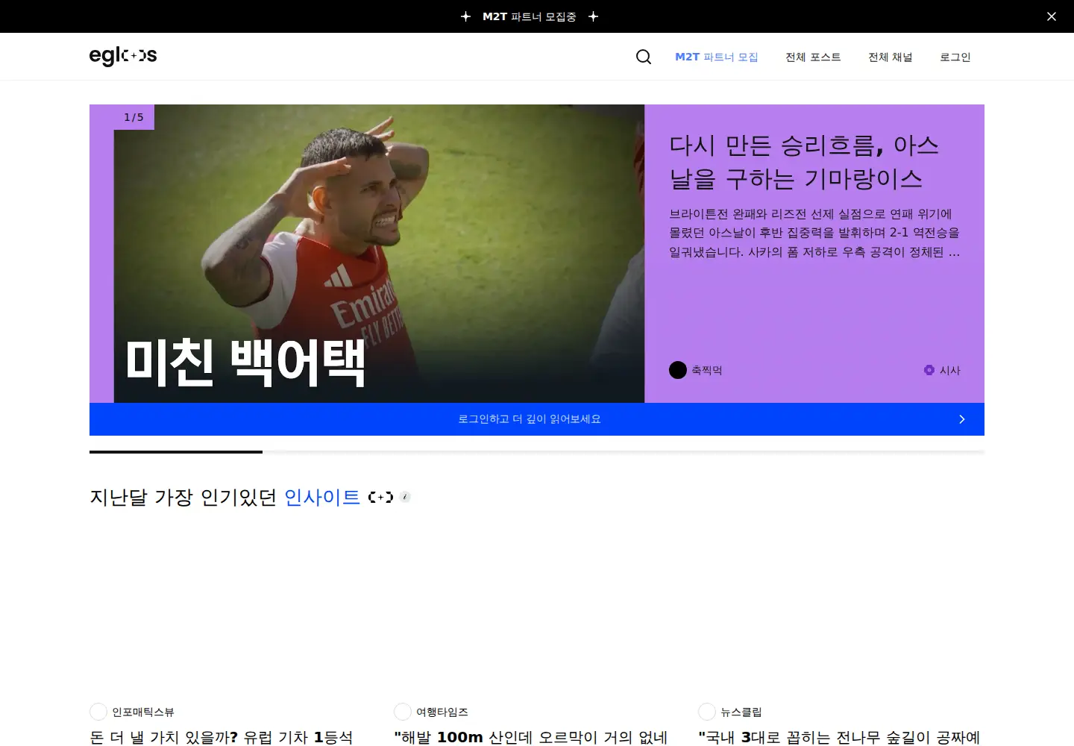Click the egloos symbol beside 인사이트 heading
The image size is (1074, 746).
click(380, 497)
